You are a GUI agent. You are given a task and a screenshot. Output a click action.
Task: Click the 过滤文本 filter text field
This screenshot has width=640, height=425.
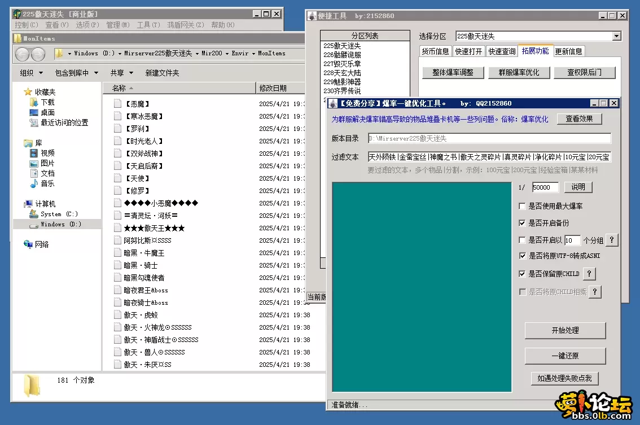[489, 157]
